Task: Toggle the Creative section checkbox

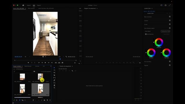Action: (x=170, y=21)
